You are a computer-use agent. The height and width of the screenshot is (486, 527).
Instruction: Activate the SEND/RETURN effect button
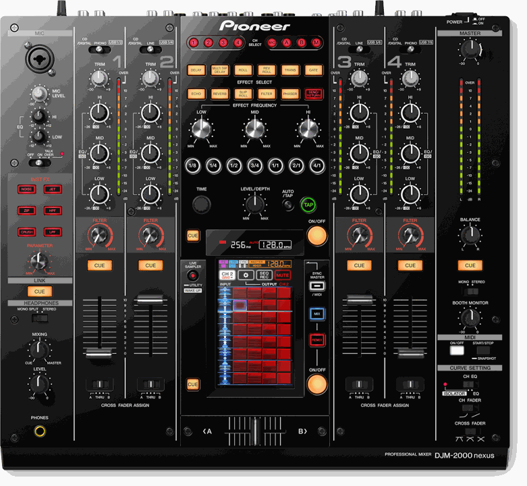(x=313, y=94)
